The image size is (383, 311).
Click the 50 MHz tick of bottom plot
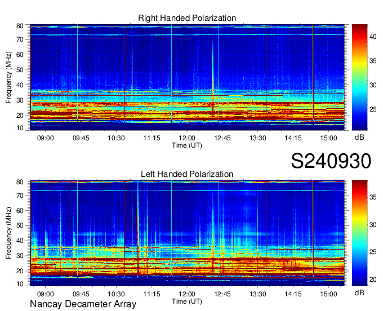tap(20, 225)
